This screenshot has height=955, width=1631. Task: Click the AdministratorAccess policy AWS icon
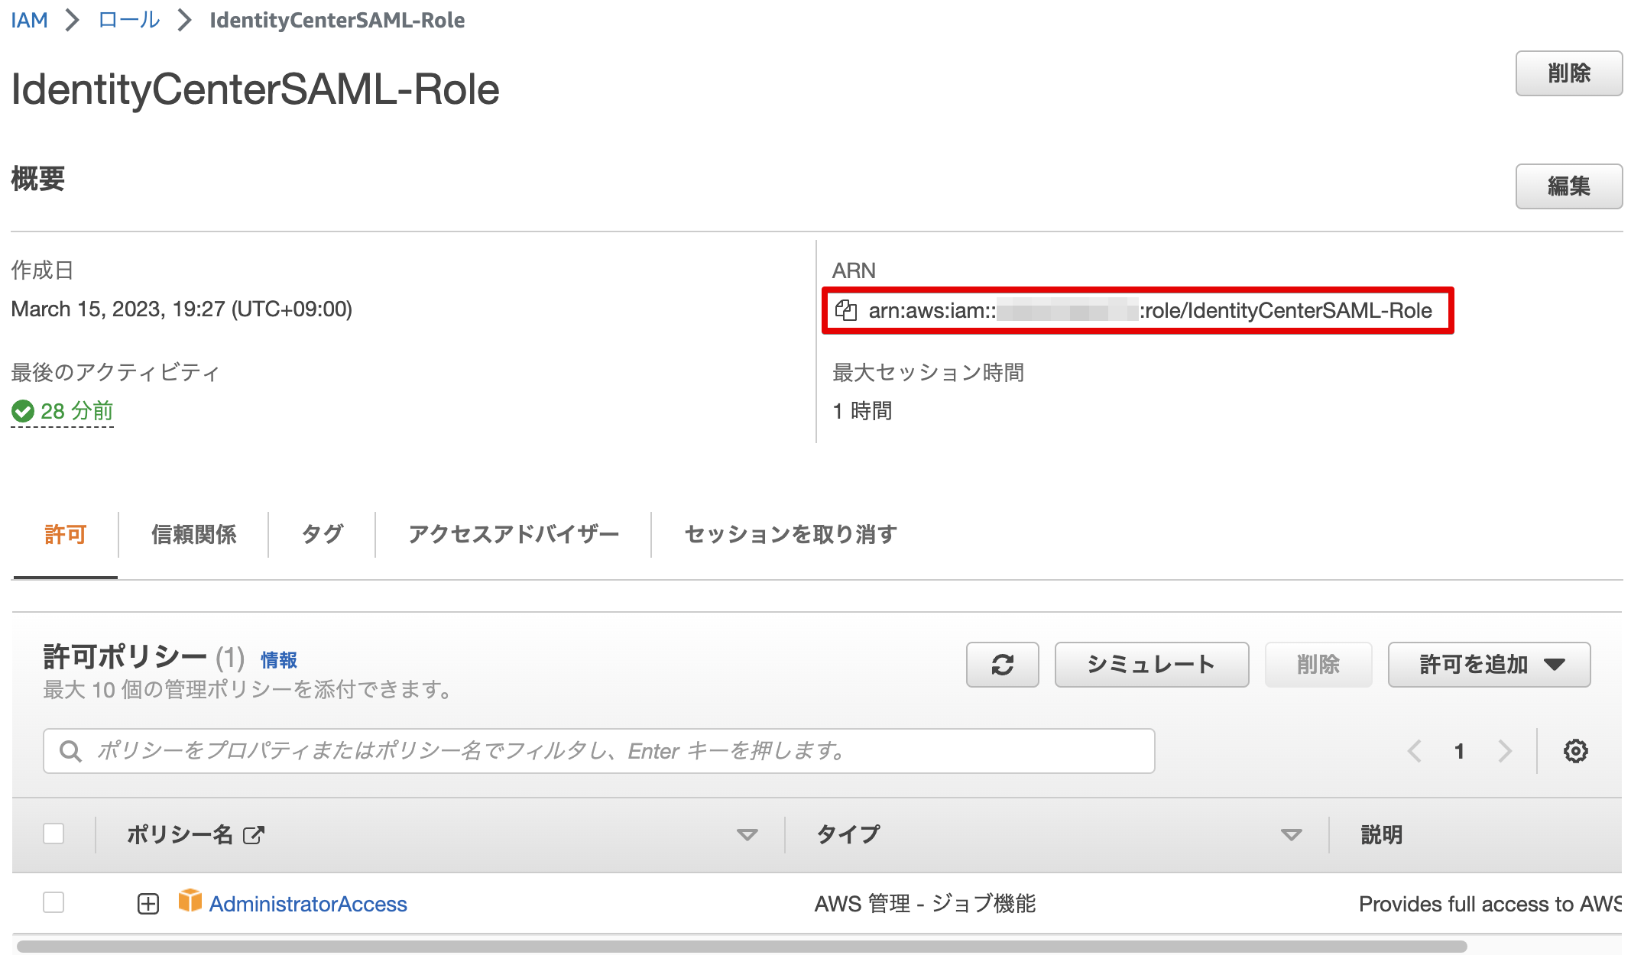(x=190, y=904)
